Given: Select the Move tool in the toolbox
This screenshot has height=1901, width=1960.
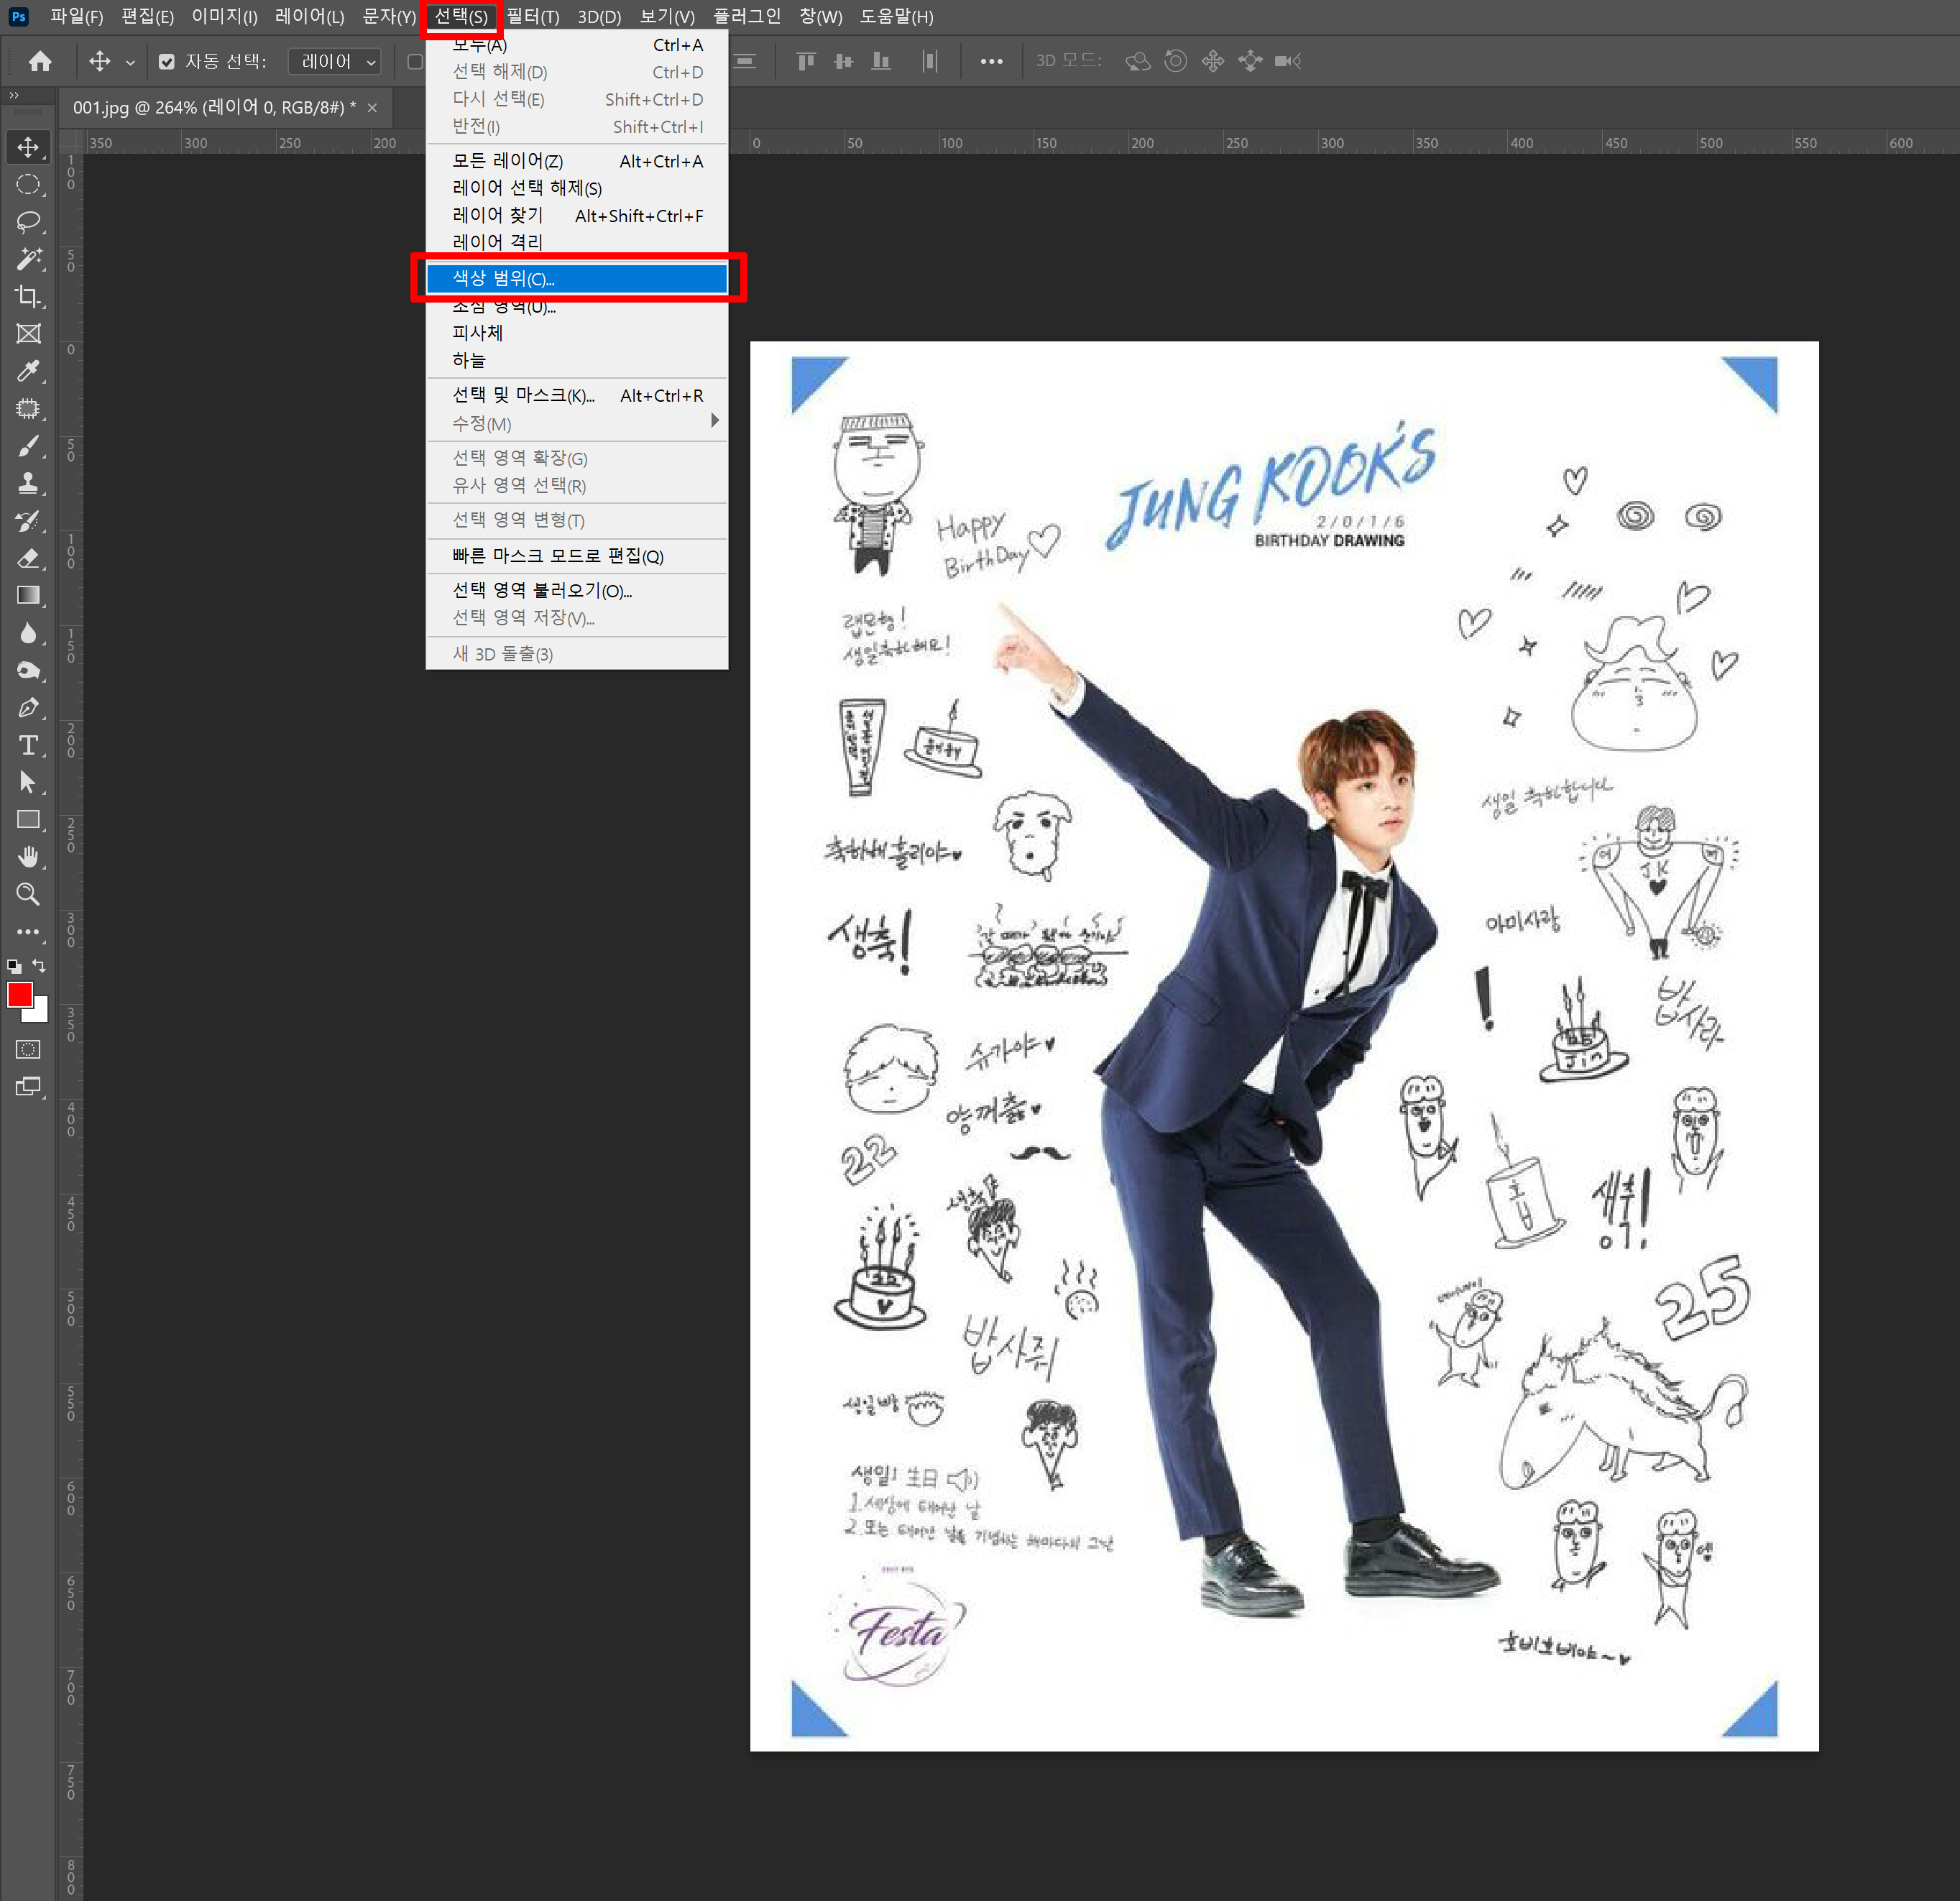Looking at the screenshot, I should (28, 147).
